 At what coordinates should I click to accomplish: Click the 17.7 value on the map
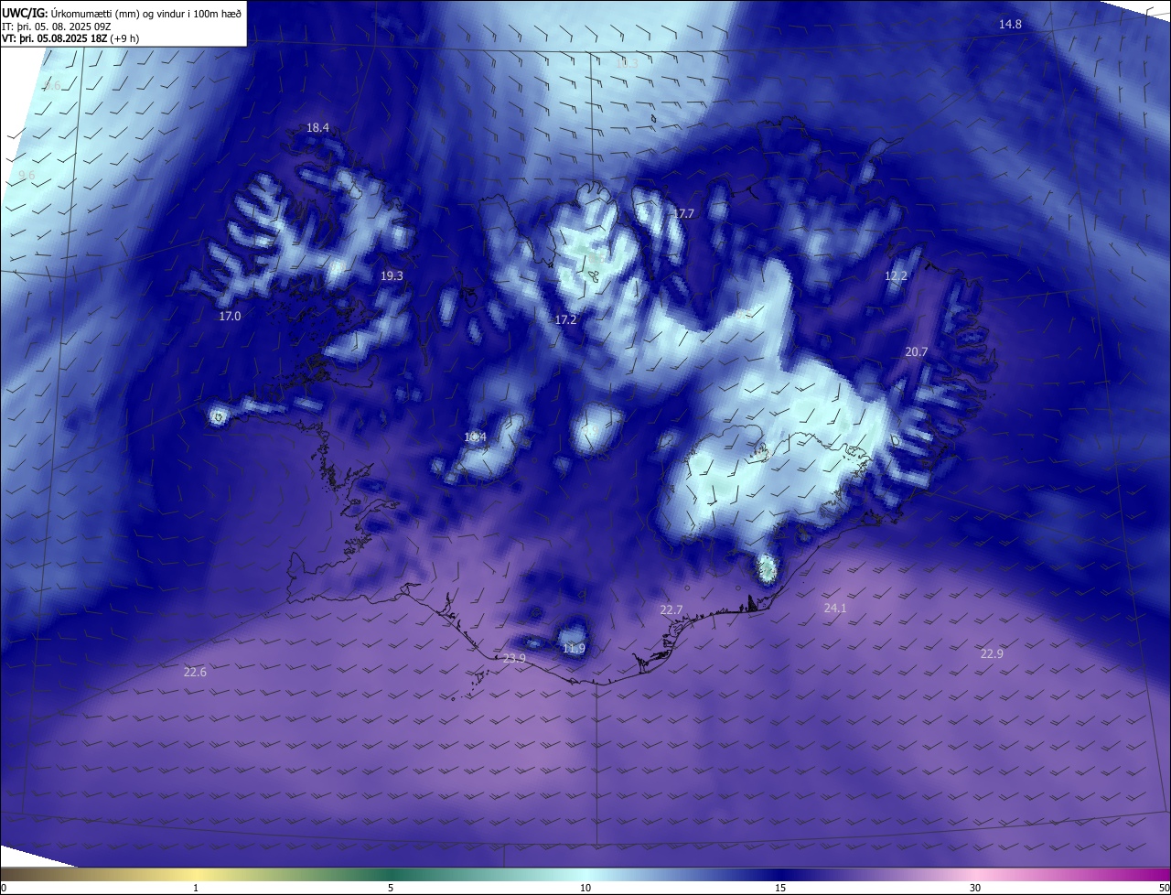(x=682, y=213)
